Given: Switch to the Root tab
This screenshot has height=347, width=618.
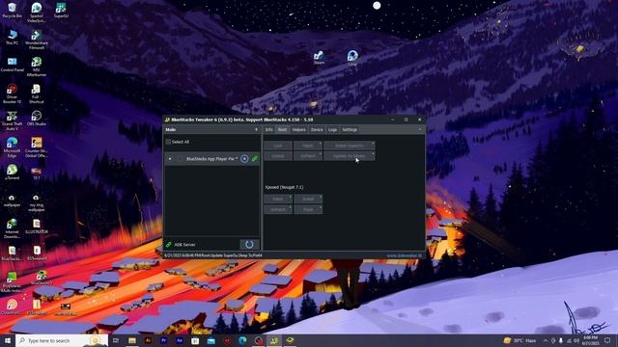Looking at the screenshot, I should coord(282,129).
